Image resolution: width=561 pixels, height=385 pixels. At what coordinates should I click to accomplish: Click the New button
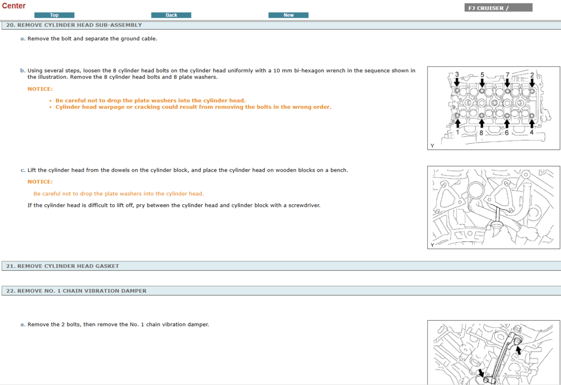(288, 15)
